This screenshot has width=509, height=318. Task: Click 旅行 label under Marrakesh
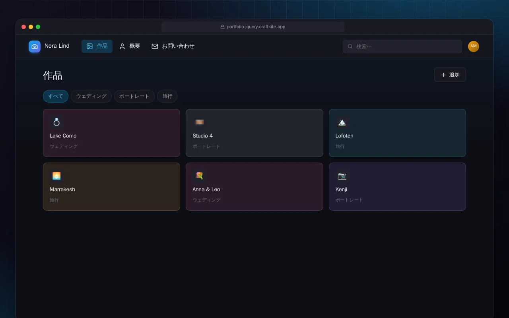click(x=54, y=200)
